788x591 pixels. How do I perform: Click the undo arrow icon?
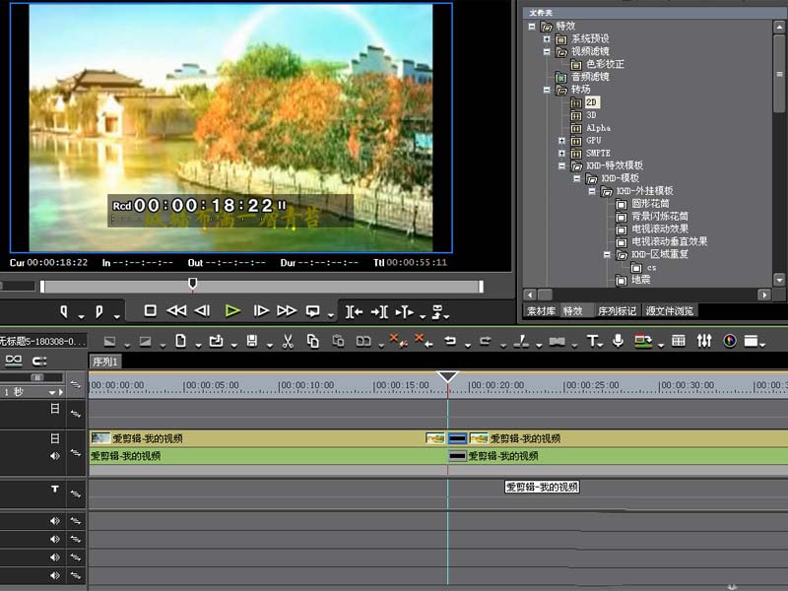(450, 341)
